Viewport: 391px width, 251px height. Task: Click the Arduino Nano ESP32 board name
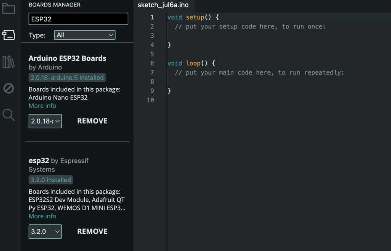pos(58,97)
